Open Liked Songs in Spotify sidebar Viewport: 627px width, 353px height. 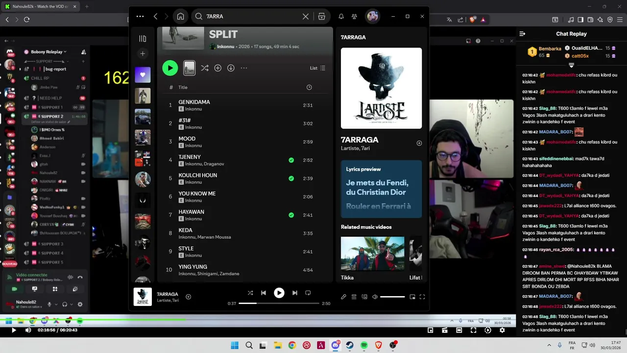point(143,75)
